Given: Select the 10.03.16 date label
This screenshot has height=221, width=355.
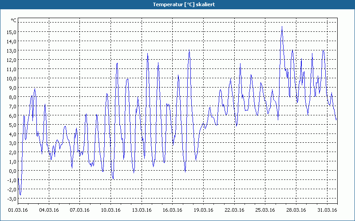Looking at the screenshot, I should [x=111, y=210].
